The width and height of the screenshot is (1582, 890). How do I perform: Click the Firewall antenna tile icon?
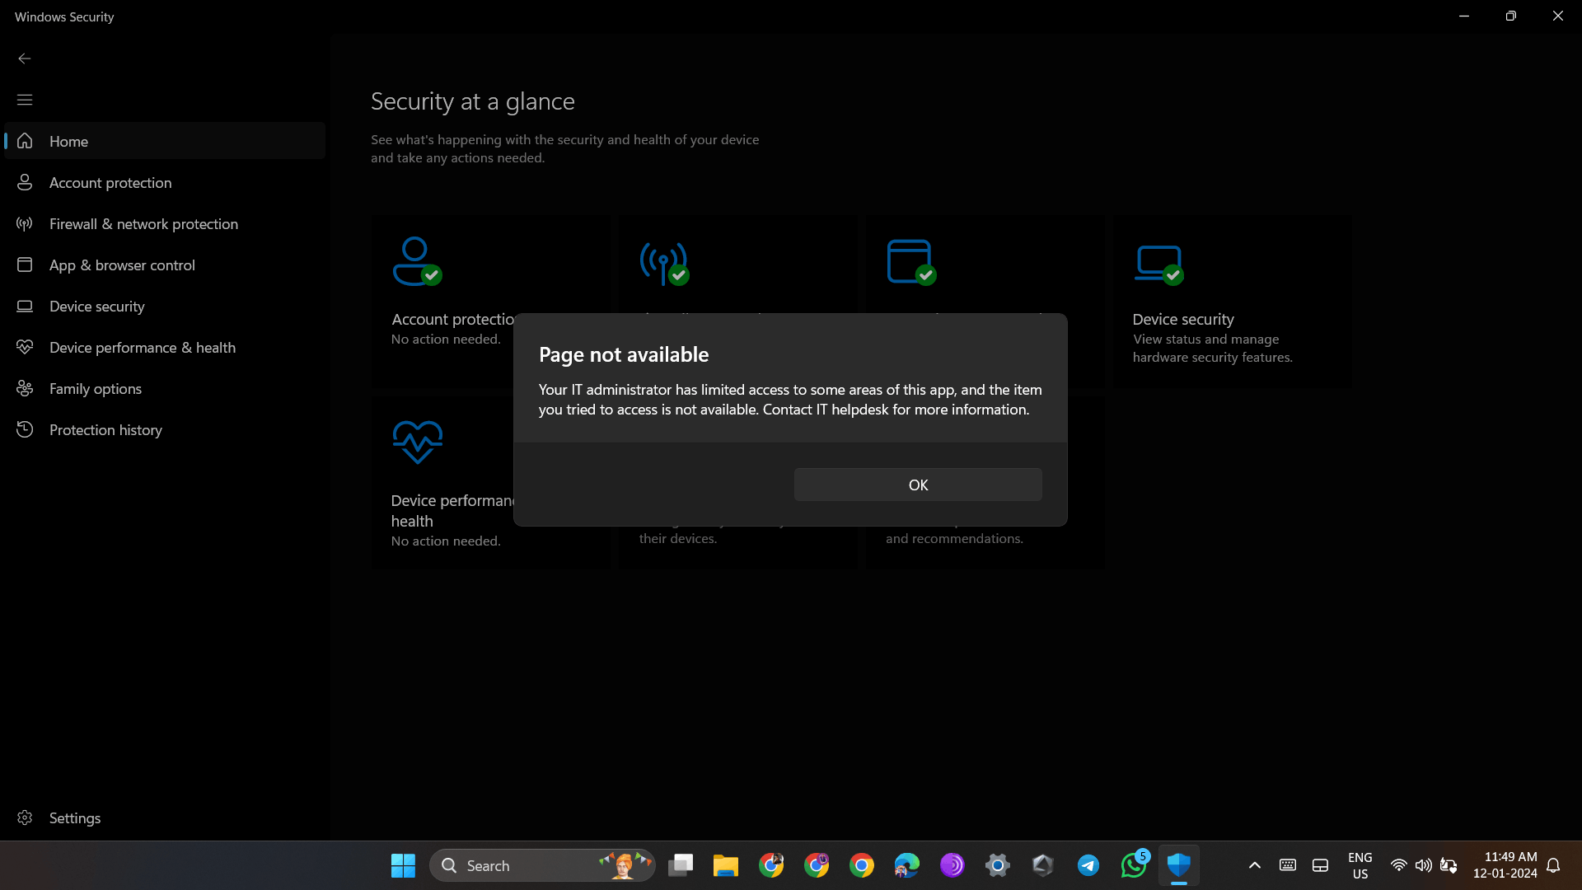[663, 263]
